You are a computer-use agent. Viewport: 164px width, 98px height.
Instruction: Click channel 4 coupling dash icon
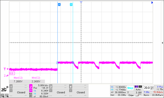click(x=71, y=91)
